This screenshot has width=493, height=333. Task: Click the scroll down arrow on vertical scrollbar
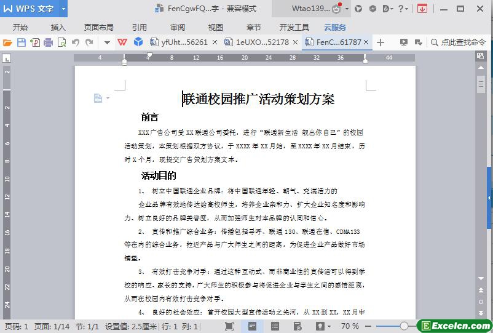(x=481, y=279)
